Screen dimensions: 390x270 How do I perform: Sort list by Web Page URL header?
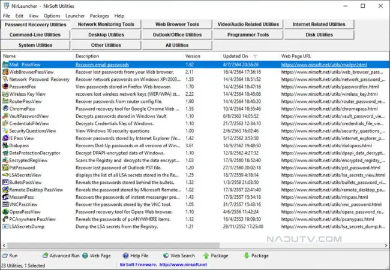(334, 56)
